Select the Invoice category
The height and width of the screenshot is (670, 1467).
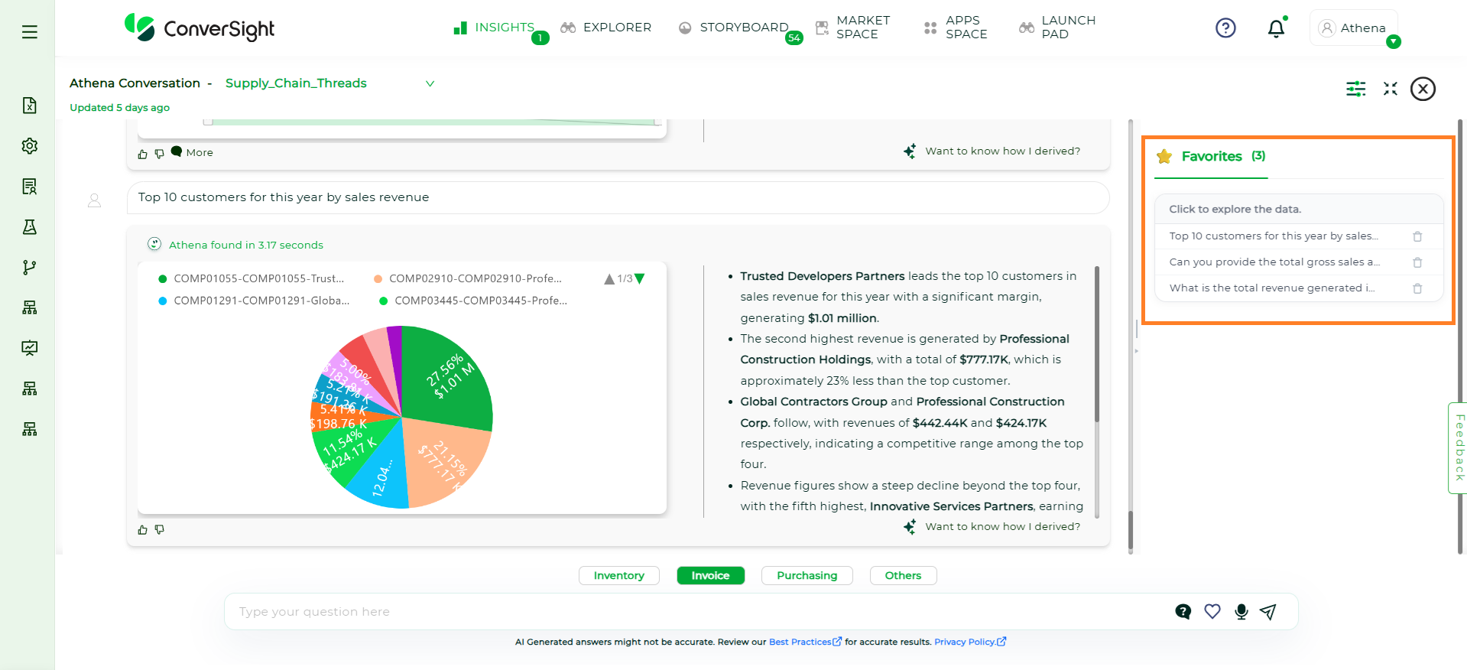711,576
